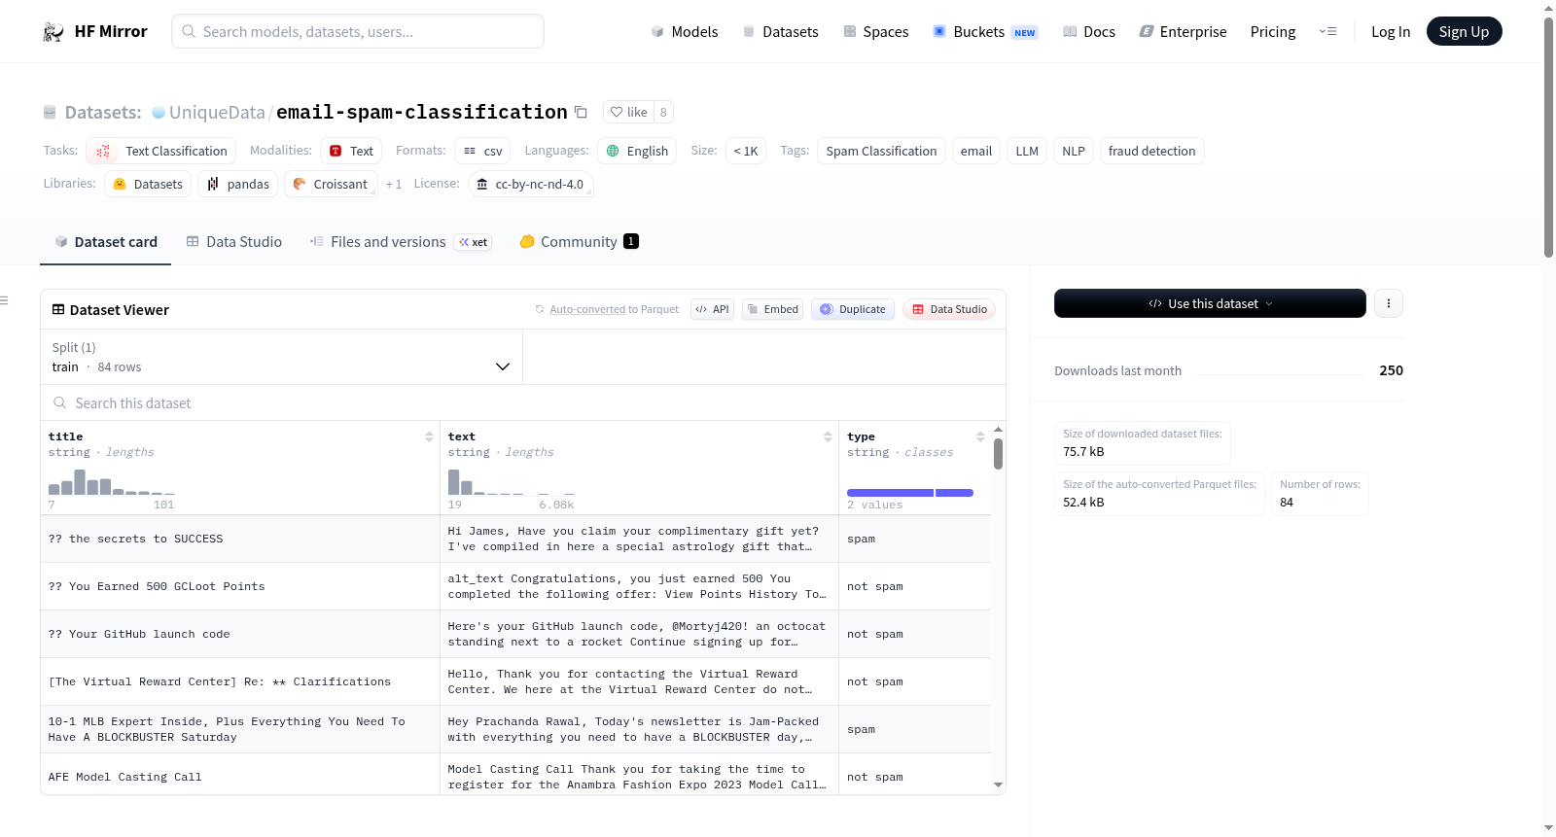The width and height of the screenshot is (1556, 837).
Task: Click the fraud detection tag
Action: (x=1151, y=151)
